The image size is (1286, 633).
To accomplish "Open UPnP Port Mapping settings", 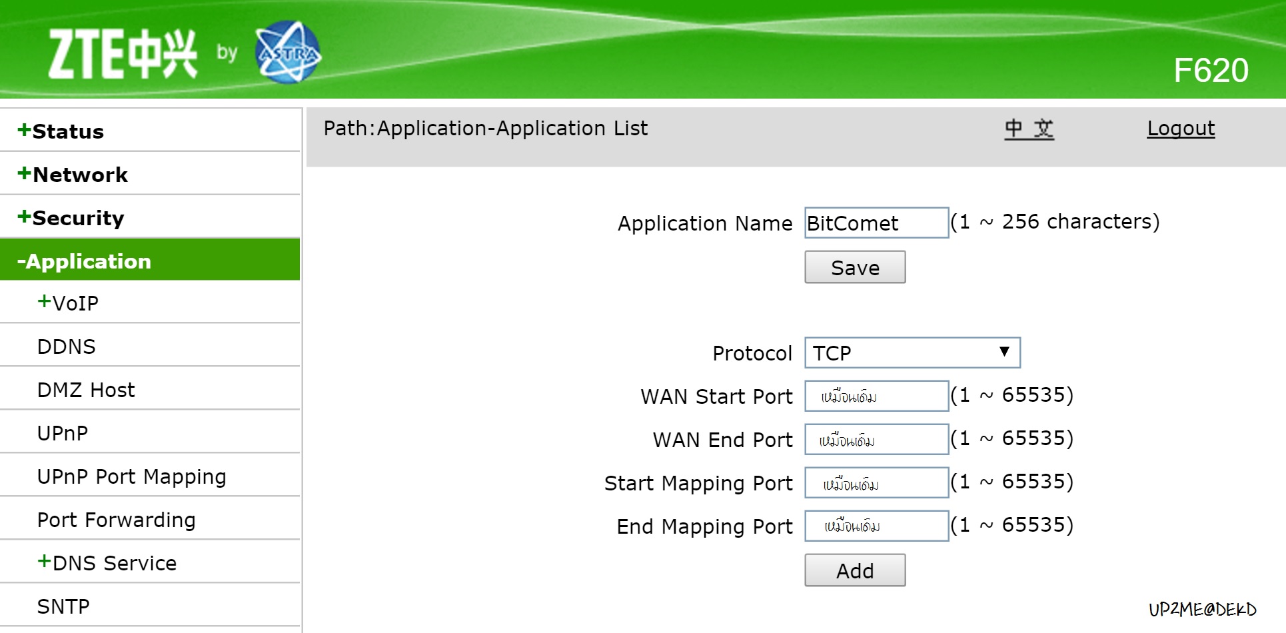I will [x=131, y=475].
